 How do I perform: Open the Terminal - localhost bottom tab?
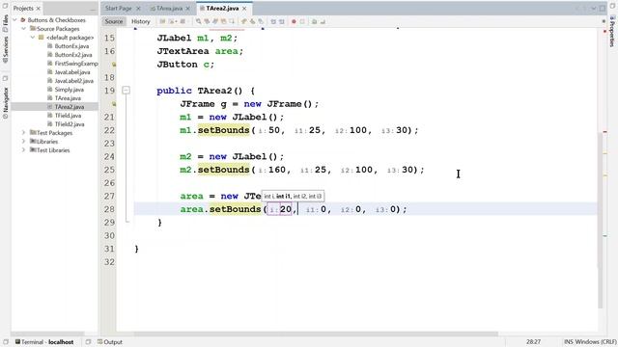coord(44,342)
